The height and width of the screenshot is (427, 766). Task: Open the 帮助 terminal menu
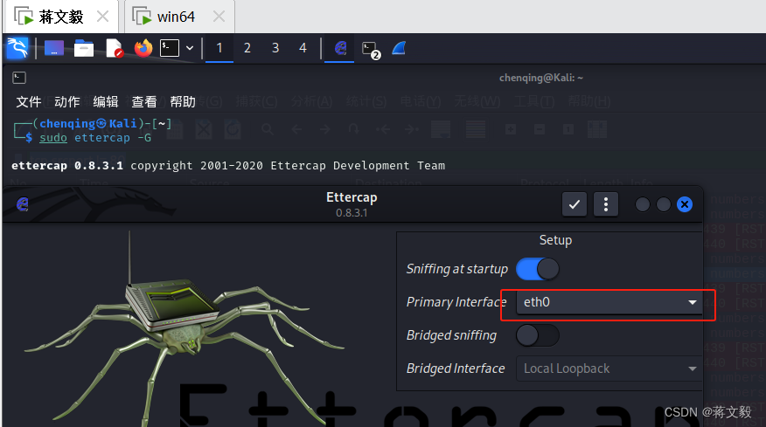(183, 101)
